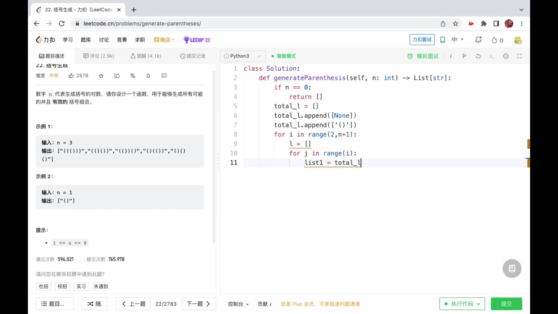This screenshot has width=558, height=314.
Task: Share the problem via the share icon
Action: [x=117, y=75]
